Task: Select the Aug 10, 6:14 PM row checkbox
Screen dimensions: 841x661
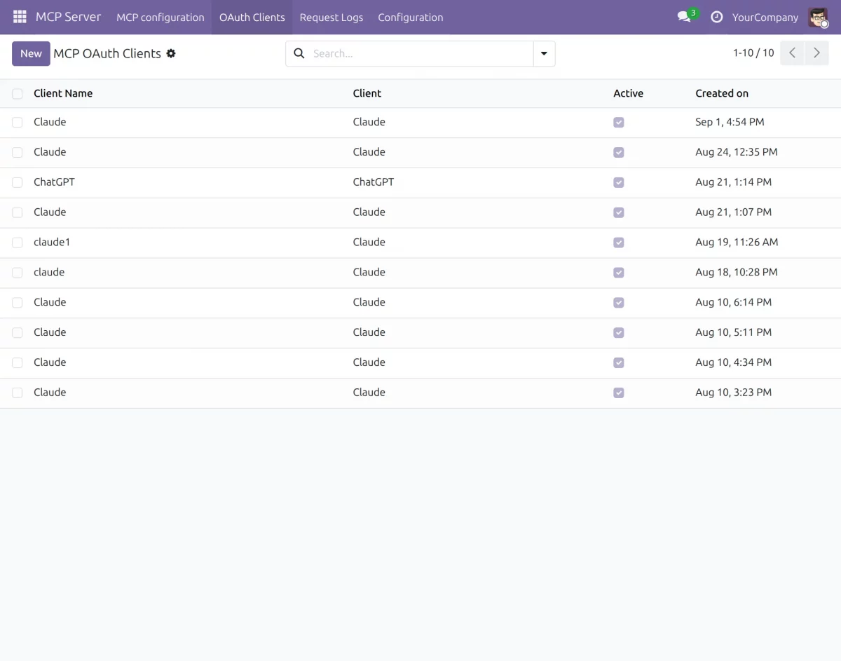Action: [x=18, y=303]
